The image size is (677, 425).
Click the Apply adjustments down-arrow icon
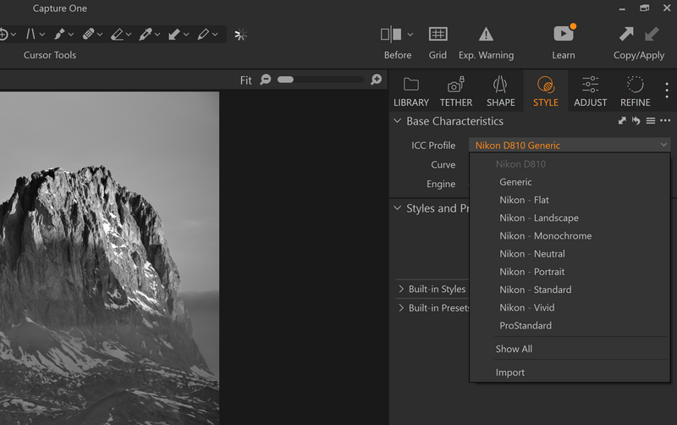tap(652, 34)
